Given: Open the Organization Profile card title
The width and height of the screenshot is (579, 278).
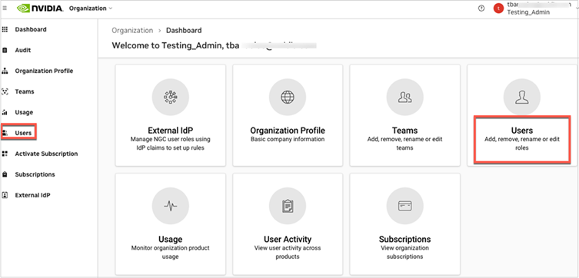Looking at the screenshot, I should coord(288,131).
